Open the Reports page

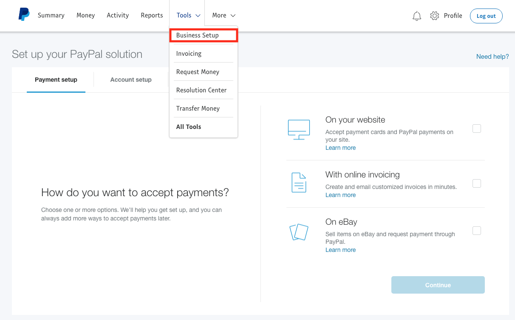[x=152, y=15]
